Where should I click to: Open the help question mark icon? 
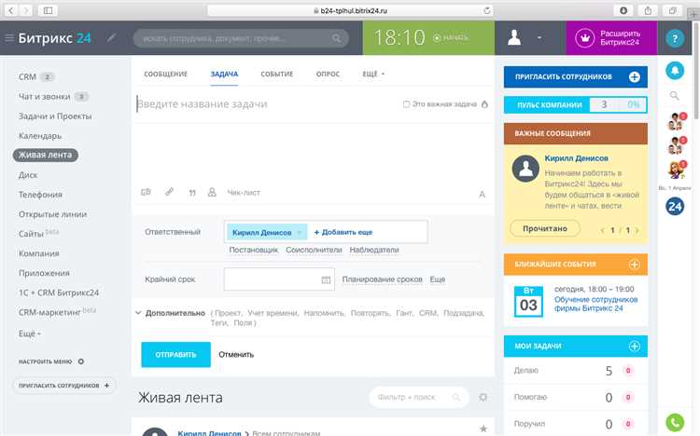click(x=675, y=38)
